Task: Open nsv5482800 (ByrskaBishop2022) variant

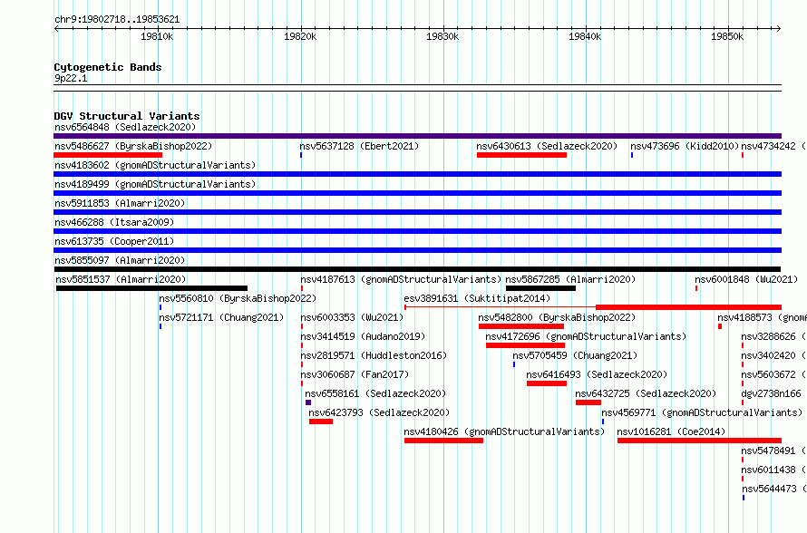Action: click(557, 317)
